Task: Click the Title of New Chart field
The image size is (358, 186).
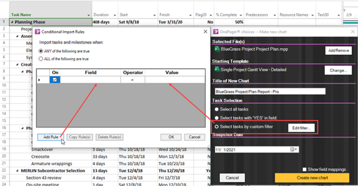Action: pos(270,91)
